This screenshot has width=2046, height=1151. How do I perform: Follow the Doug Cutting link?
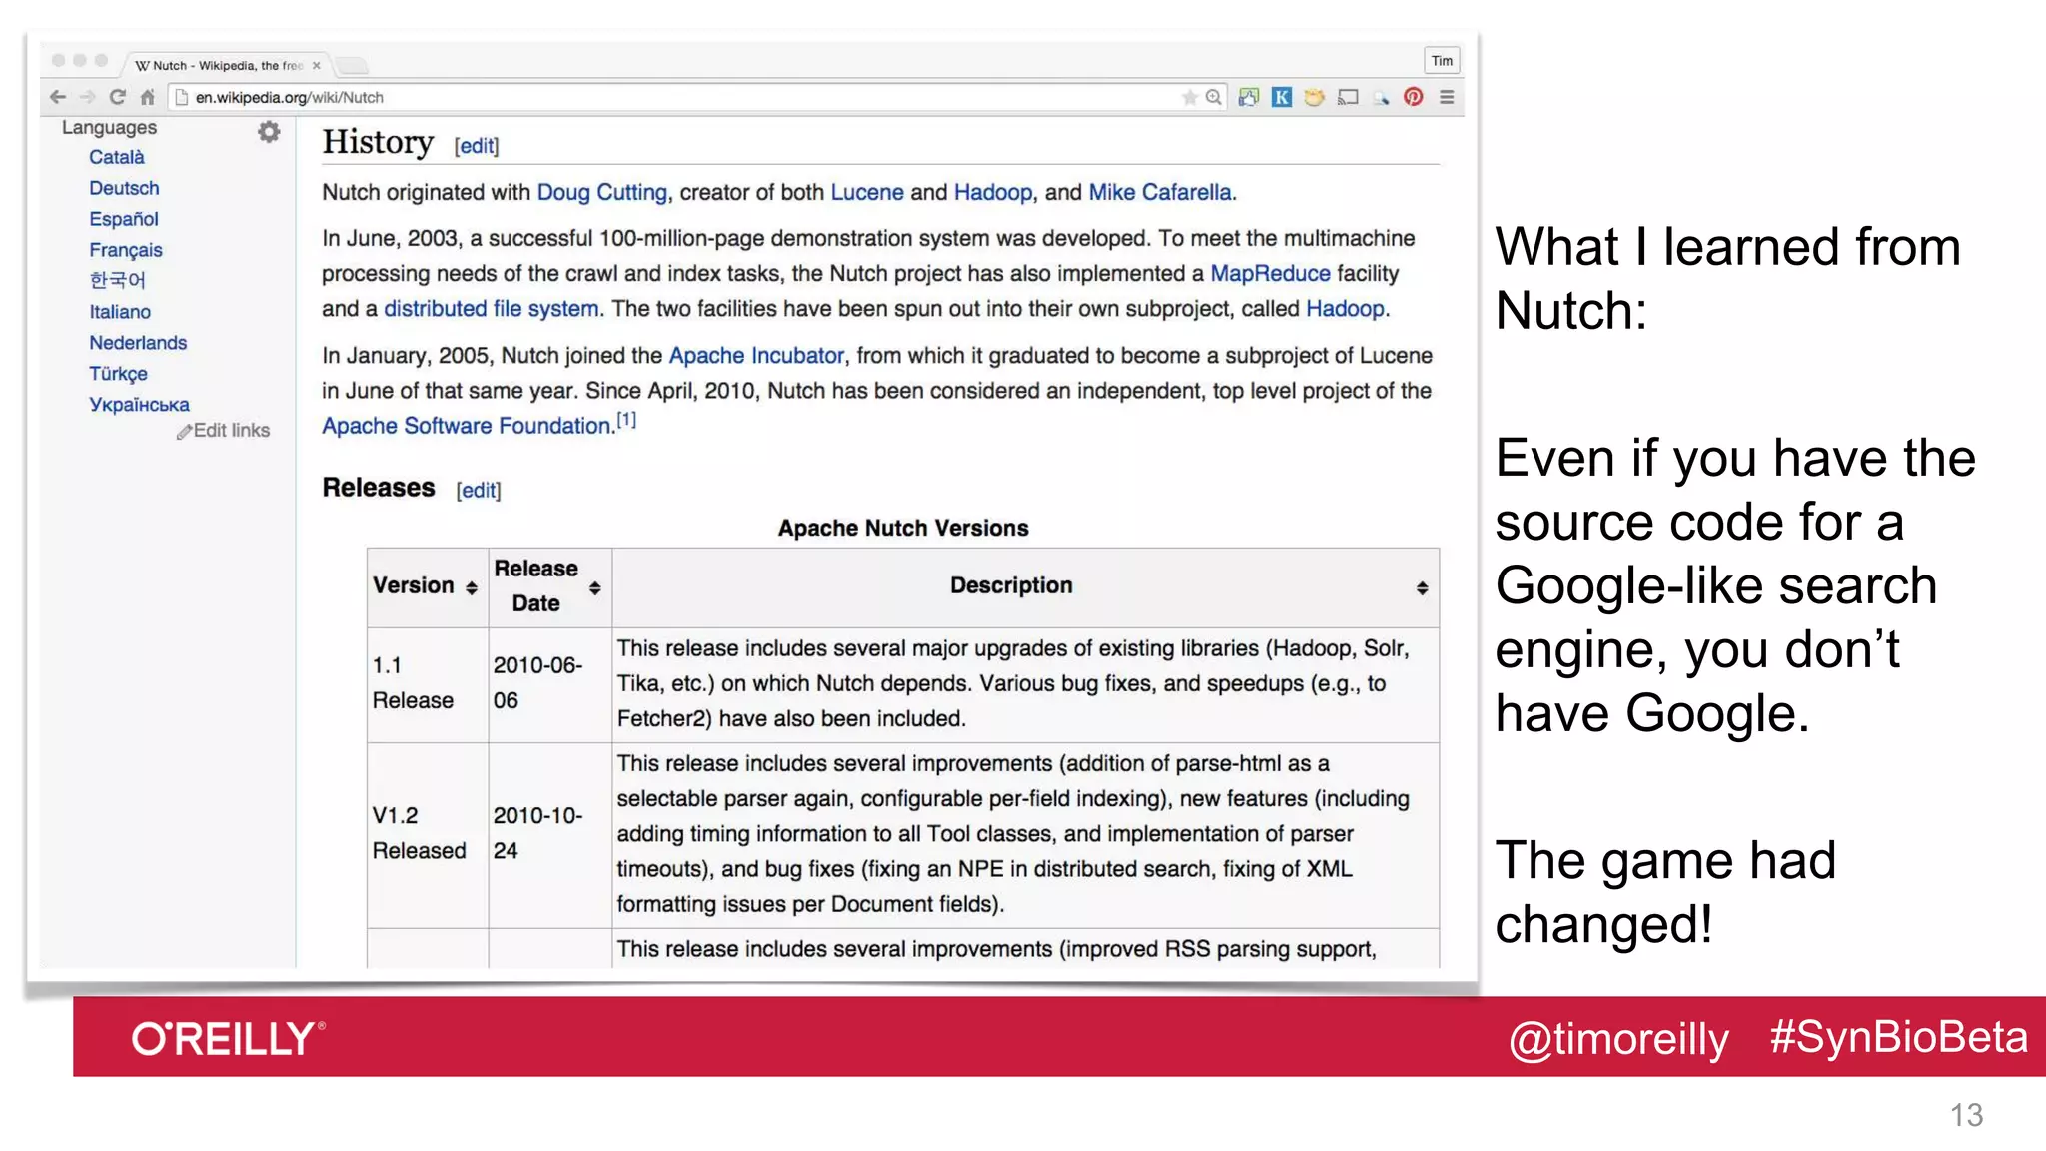(x=601, y=192)
